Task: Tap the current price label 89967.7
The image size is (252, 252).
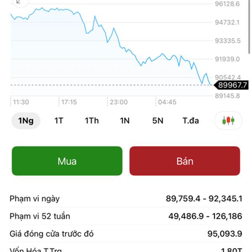Action: (x=231, y=85)
